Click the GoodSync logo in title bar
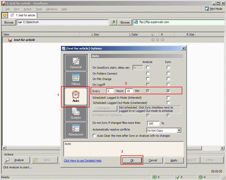The height and width of the screenshot is (180, 226). (3, 3)
